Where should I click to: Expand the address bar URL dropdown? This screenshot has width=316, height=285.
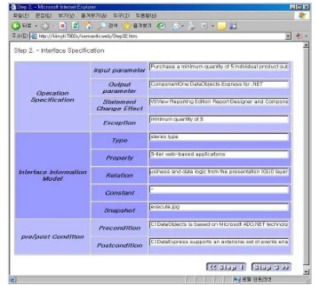click(288, 36)
